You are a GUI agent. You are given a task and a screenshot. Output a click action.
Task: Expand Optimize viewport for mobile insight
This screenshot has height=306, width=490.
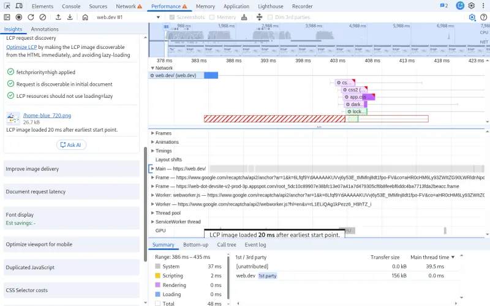pyautogui.click(x=71, y=244)
